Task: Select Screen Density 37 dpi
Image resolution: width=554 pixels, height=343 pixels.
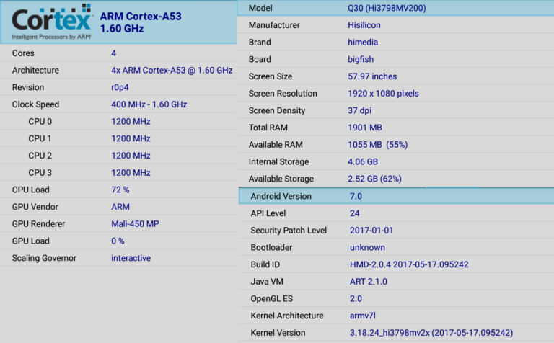Action: pos(359,110)
